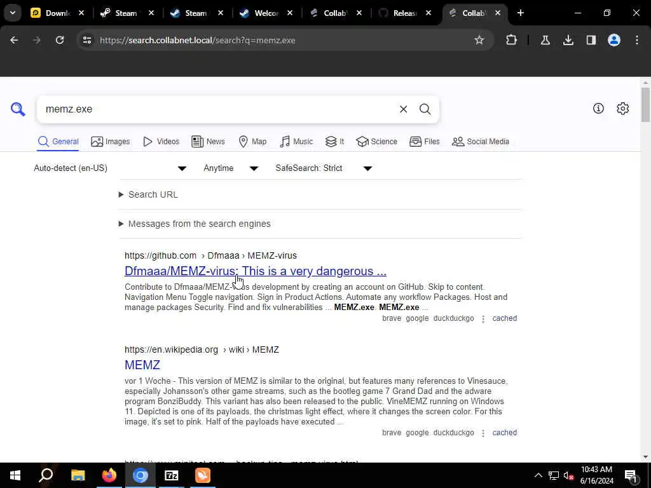
Task: Open search preferences gear icon
Action: (622, 108)
